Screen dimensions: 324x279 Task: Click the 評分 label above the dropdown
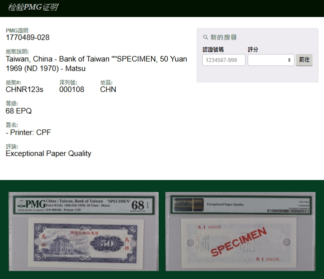pos(253,49)
